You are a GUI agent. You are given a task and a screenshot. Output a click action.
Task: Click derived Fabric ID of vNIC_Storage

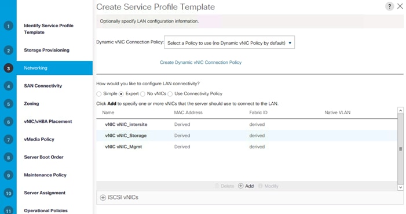[x=257, y=136]
